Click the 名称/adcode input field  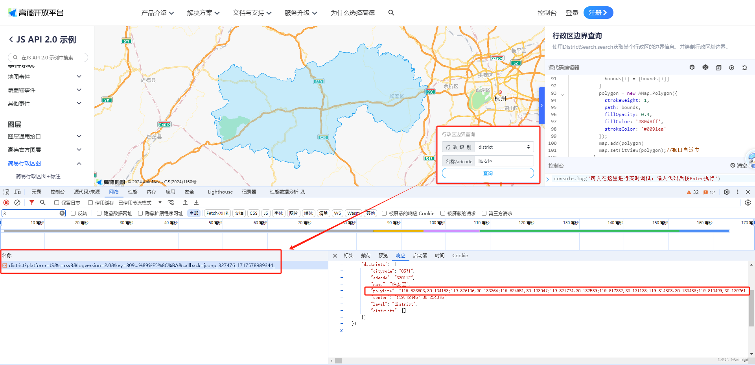pyautogui.click(x=504, y=161)
